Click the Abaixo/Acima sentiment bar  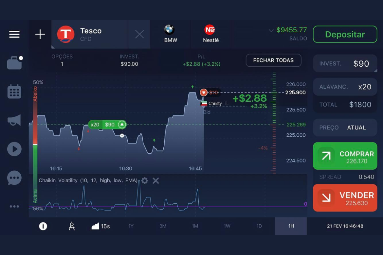(x=35, y=145)
